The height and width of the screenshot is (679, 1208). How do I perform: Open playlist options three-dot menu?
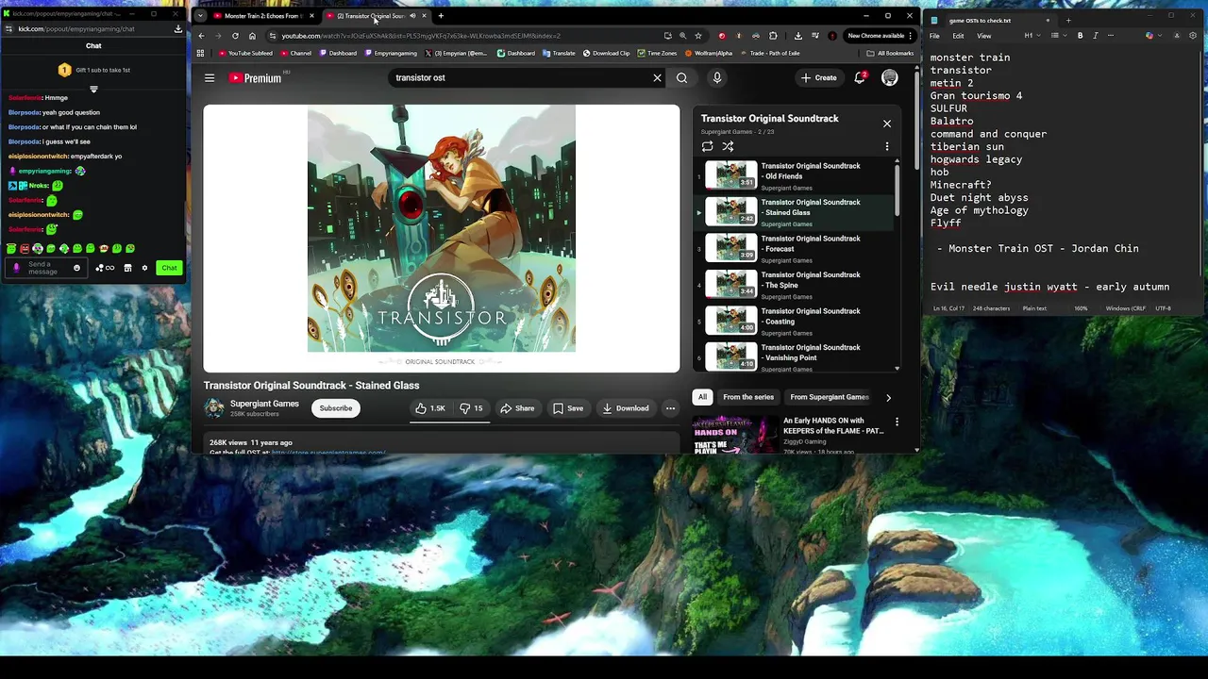coord(887,146)
